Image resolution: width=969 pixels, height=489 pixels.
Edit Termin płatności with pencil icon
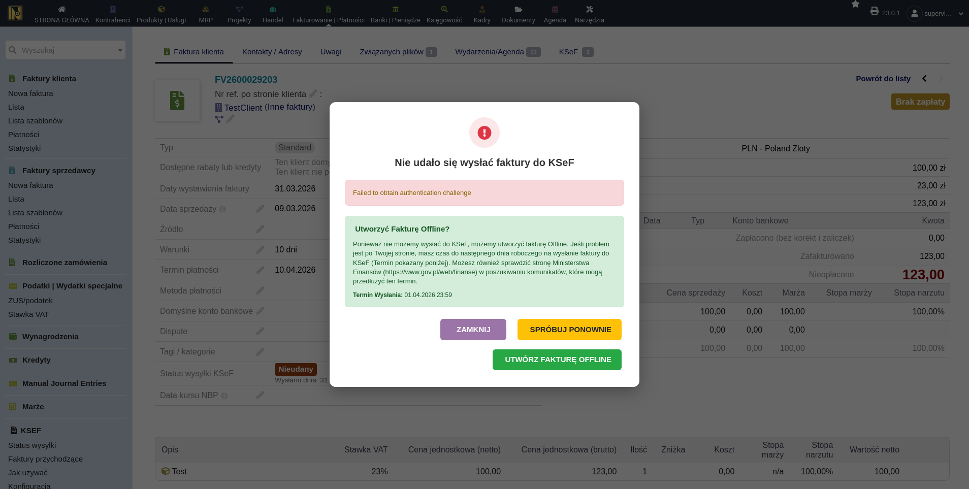coord(260,270)
